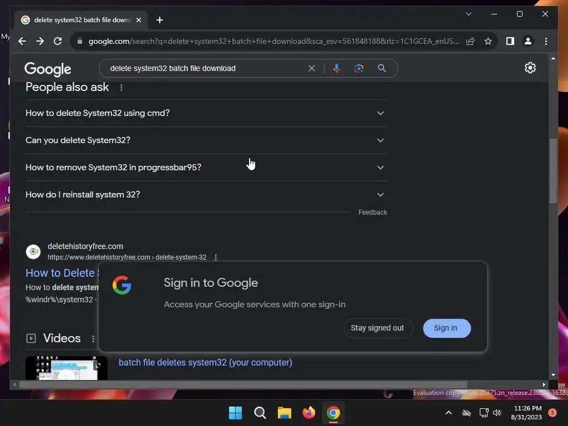Click the horizontal scrollbar thumb

pos(243,385)
